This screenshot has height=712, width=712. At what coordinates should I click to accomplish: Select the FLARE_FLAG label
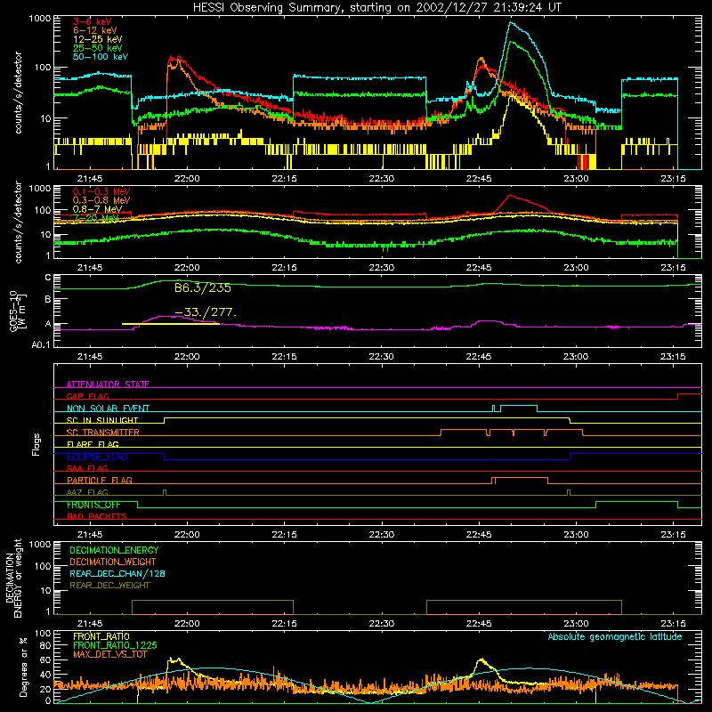(x=93, y=444)
